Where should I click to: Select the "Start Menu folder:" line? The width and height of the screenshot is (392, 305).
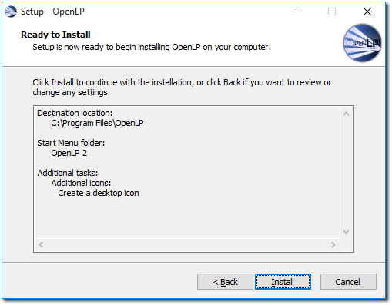[x=71, y=143]
